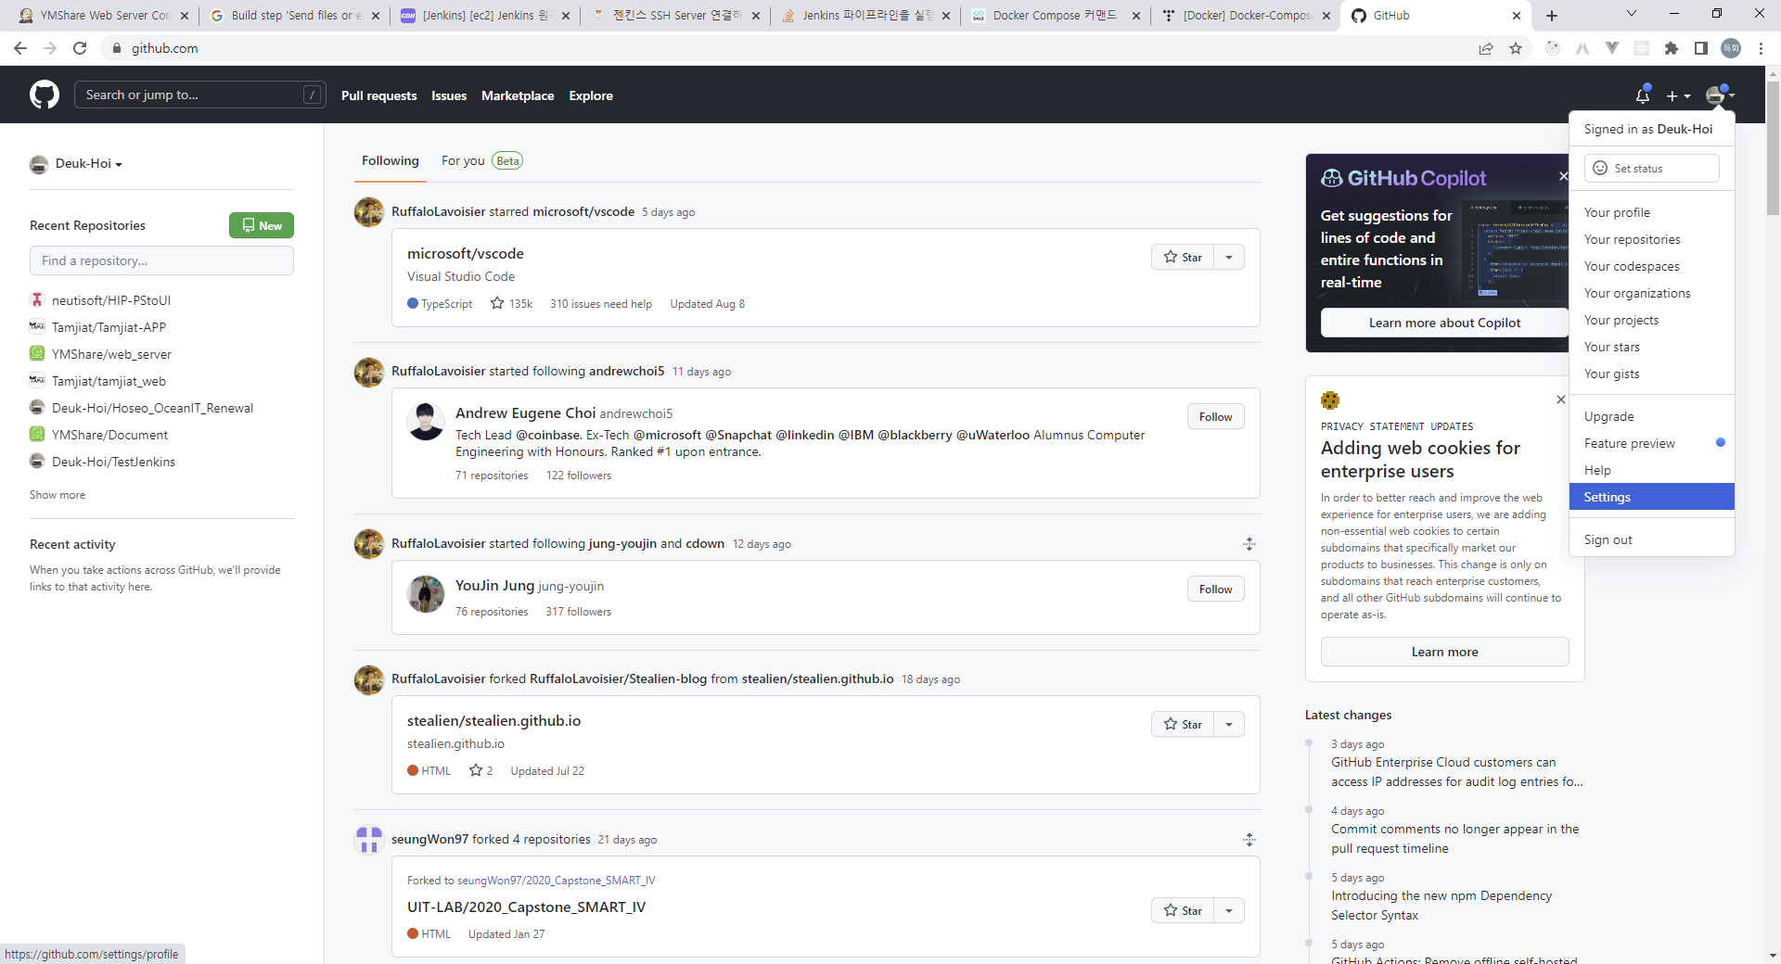Click the page vertical scrollbar

(1773, 148)
